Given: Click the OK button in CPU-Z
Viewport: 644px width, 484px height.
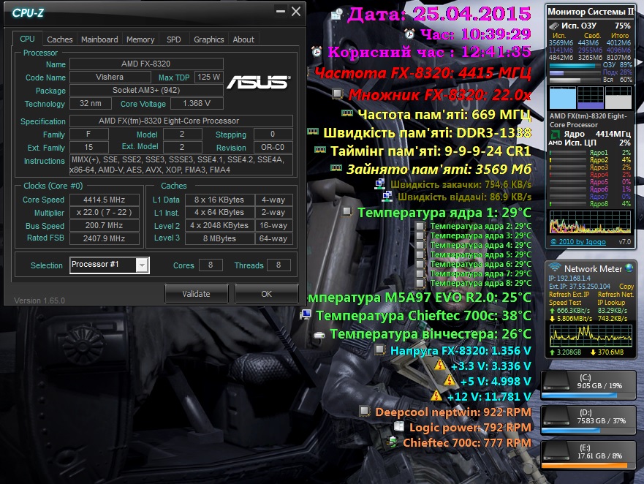Looking at the screenshot, I should 267,294.
